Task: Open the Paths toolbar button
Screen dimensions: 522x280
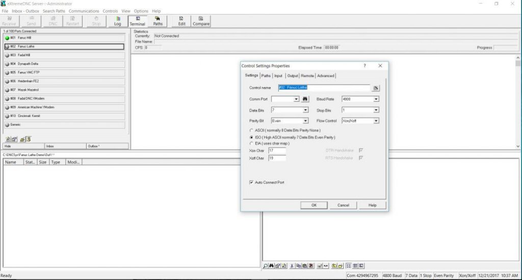Action: coord(158,21)
